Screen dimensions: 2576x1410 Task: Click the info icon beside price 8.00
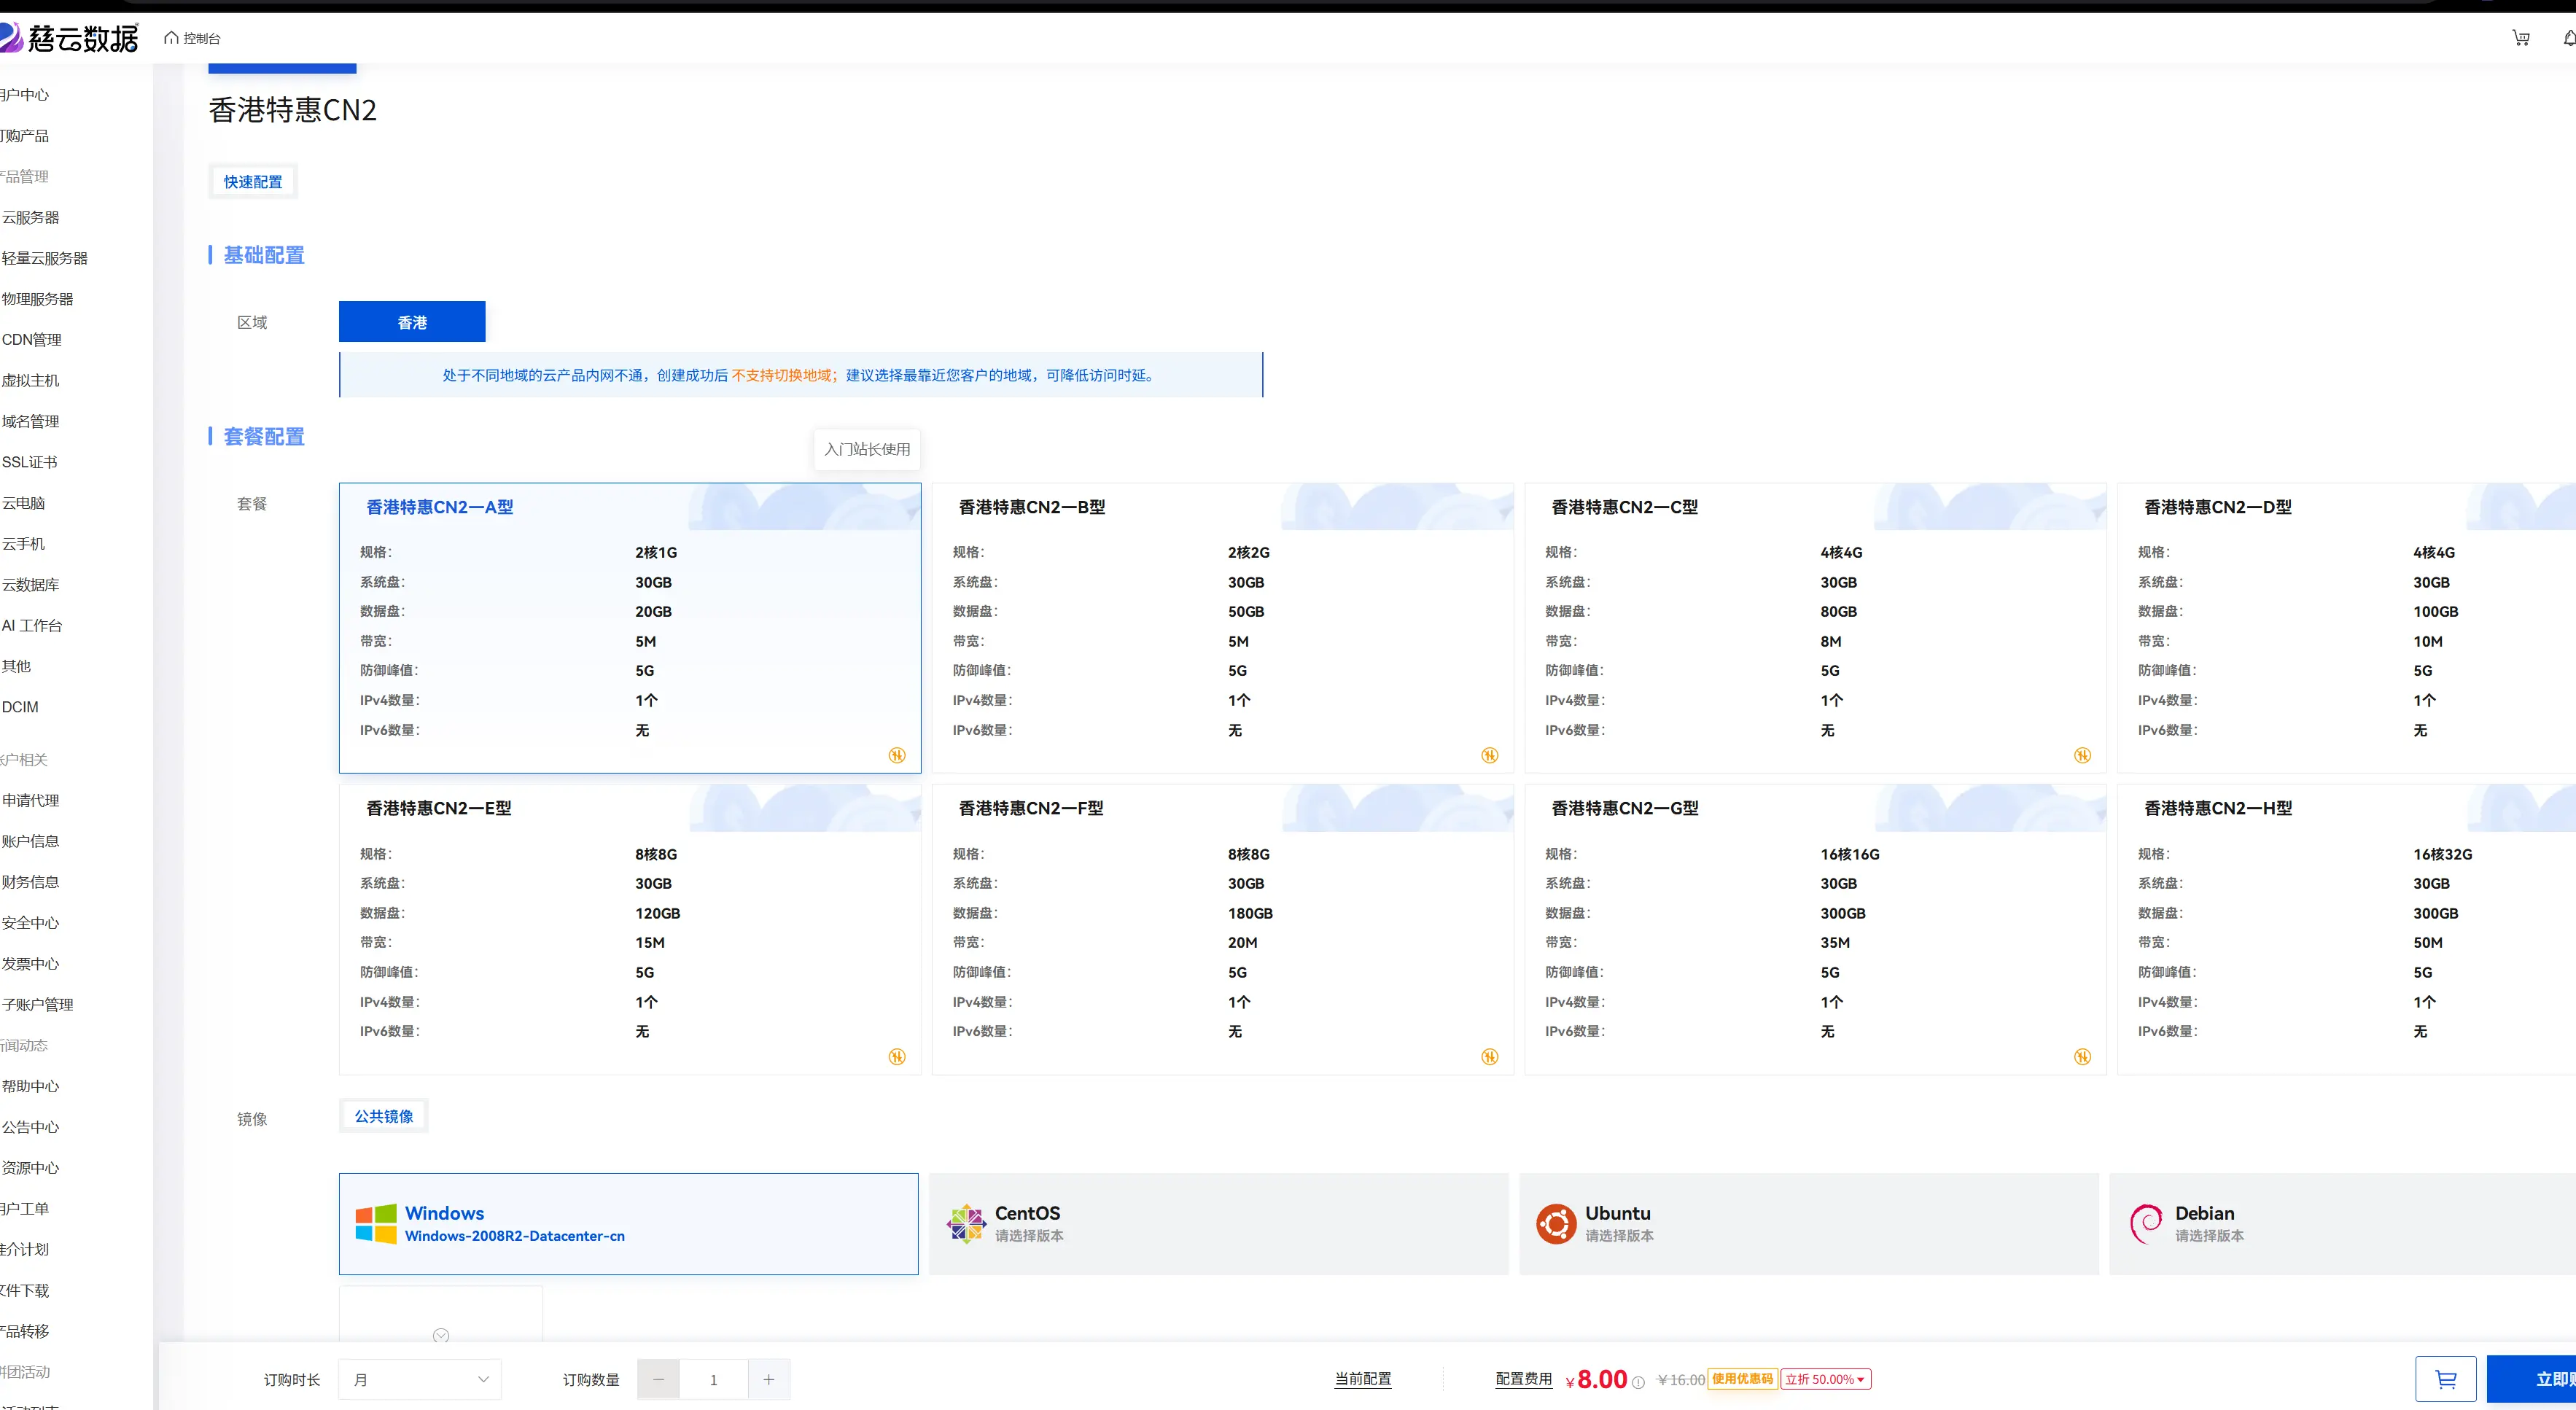1638,1382
